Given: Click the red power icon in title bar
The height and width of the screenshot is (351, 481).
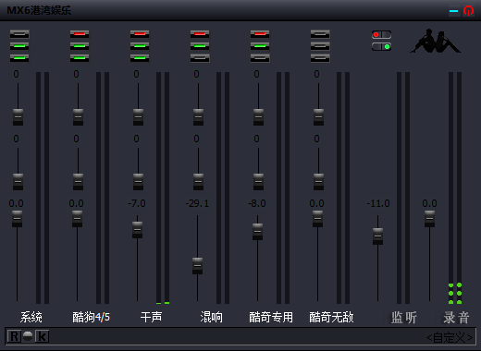Looking at the screenshot, I should point(468,11).
